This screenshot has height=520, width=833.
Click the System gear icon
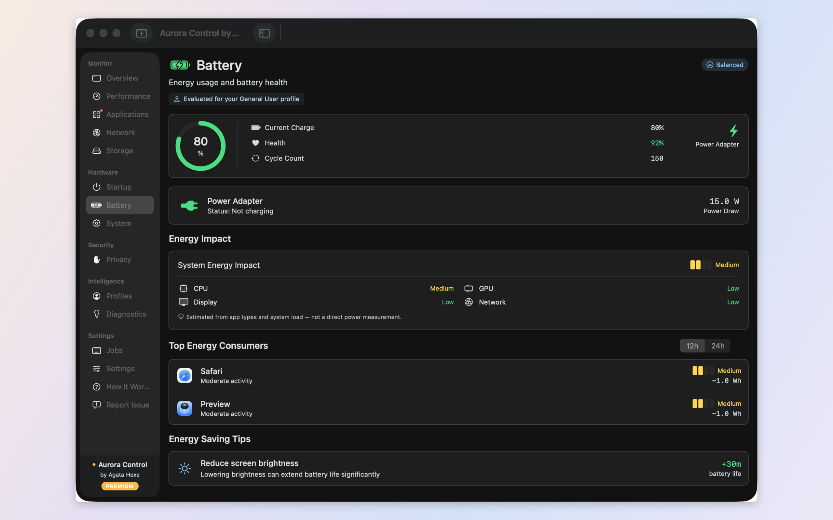(x=97, y=224)
